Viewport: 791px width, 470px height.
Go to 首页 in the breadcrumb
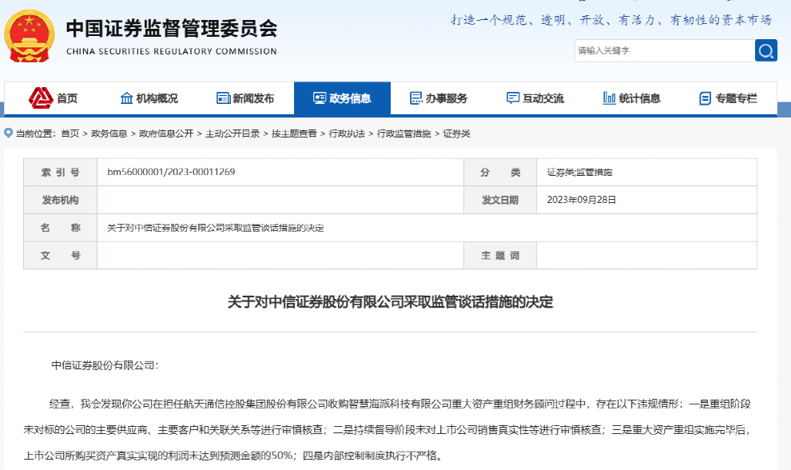[70, 133]
